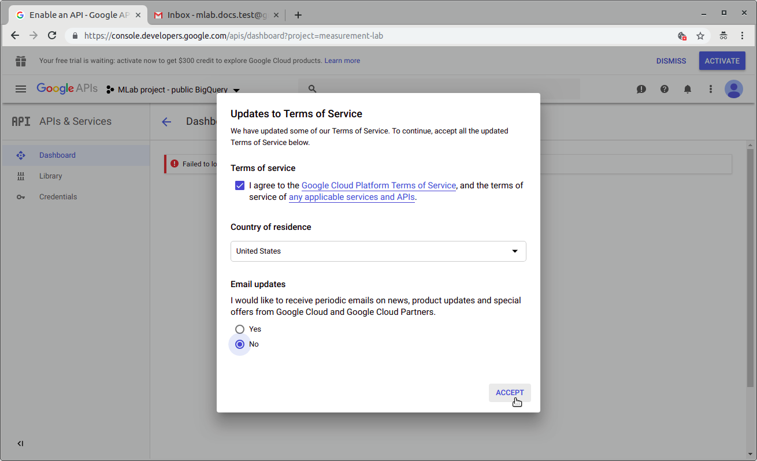Open the notifications bell
Viewport: 757px width, 461px height.
point(688,89)
